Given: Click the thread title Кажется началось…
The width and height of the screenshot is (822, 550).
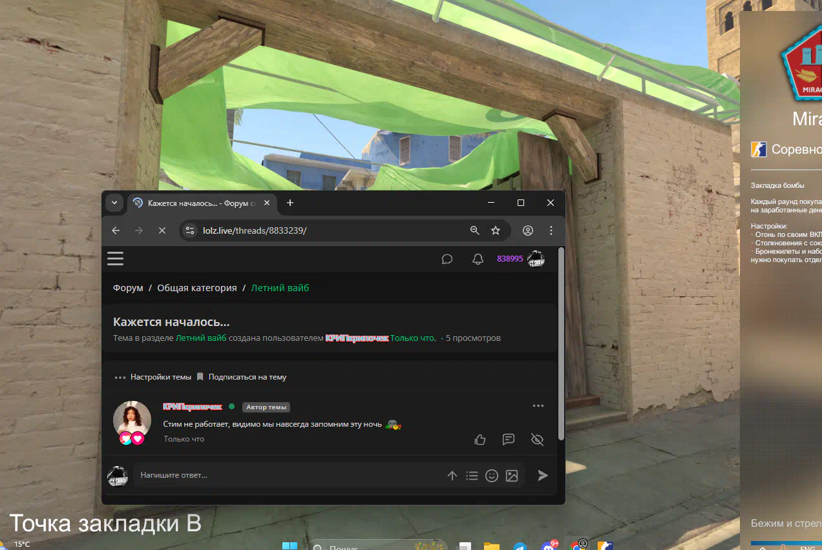Looking at the screenshot, I should (x=171, y=321).
